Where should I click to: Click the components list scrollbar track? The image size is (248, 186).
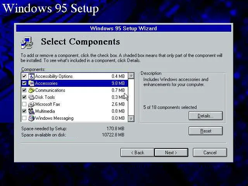click(x=131, y=97)
